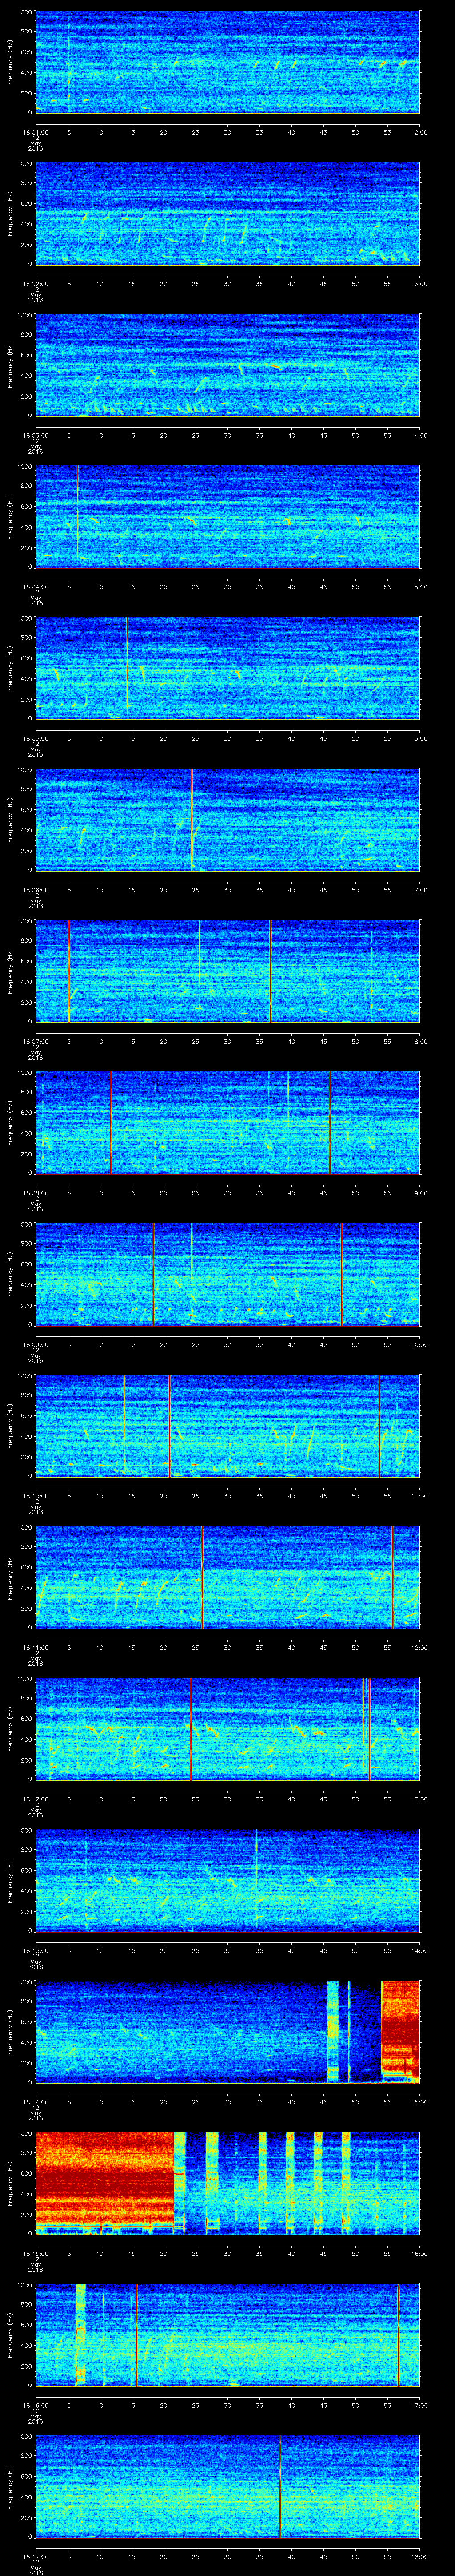Viewport: 455px width, 2576px height.
Task: Click the 18:01:00 start time label
Action: (35, 131)
